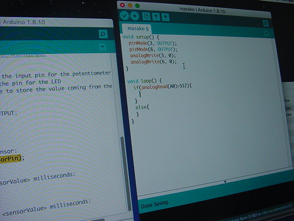Image resolution: width=294 pixels, height=221 pixels.
Task: Click 'the pin for the LED' comment
Action: click(31, 82)
